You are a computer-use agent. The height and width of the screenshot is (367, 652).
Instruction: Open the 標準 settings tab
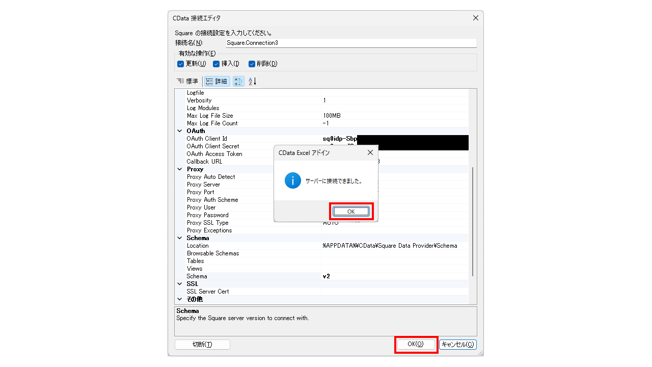(188, 82)
